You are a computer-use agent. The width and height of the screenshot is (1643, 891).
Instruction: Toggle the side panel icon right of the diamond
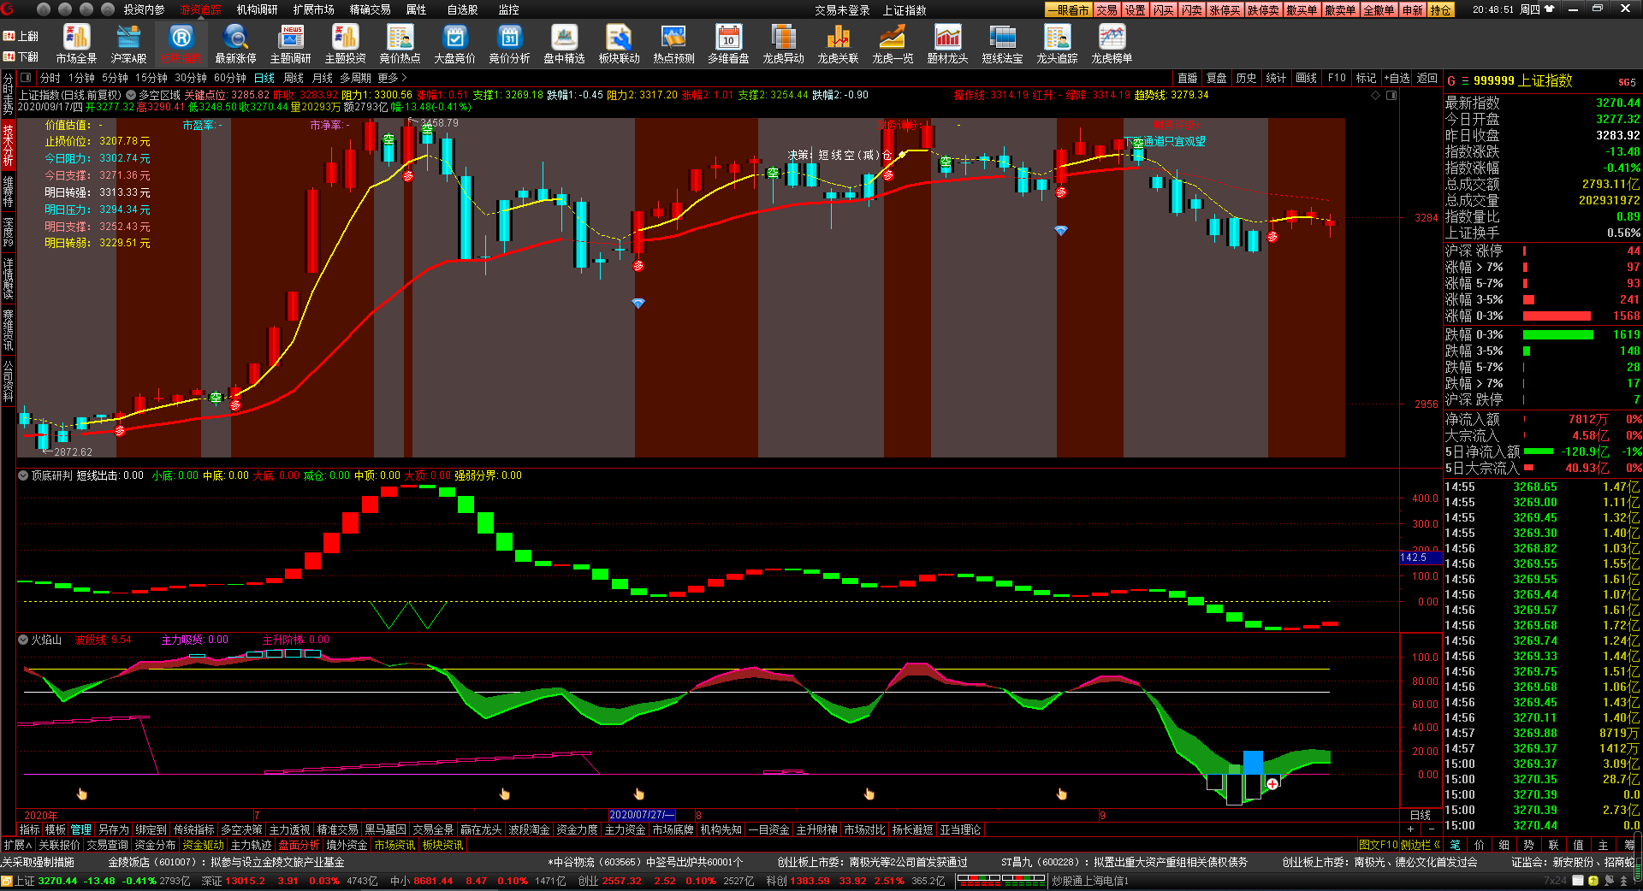click(x=1391, y=96)
